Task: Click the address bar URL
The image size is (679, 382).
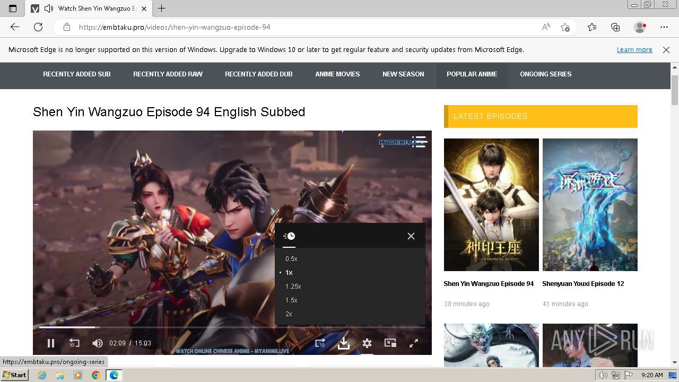Action: click(x=175, y=27)
